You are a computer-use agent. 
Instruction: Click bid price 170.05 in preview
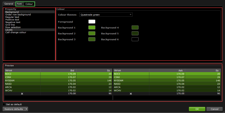pyautogui.click(x=72, y=81)
